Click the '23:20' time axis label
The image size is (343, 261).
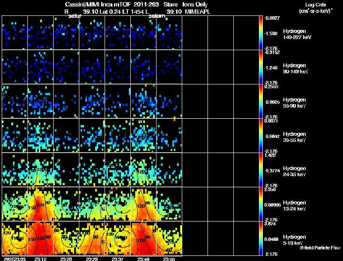pos(66,259)
